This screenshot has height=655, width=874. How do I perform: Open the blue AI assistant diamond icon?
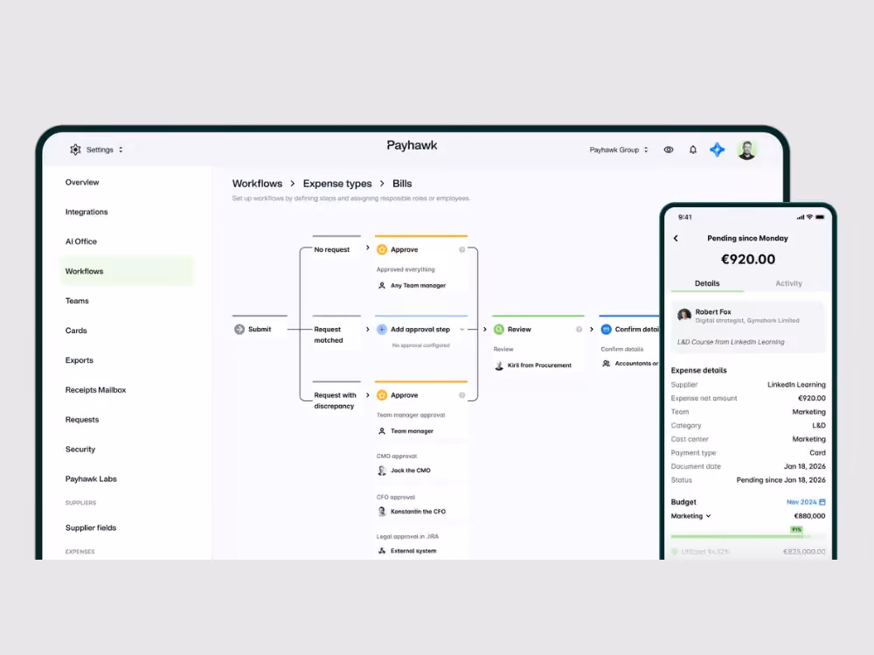point(718,150)
